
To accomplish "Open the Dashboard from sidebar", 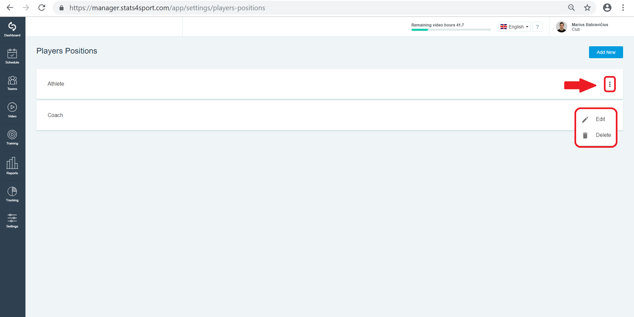I will click(x=12, y=29).
